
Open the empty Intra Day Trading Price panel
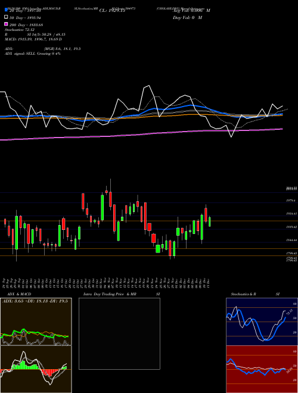click(x=119, y=333)
